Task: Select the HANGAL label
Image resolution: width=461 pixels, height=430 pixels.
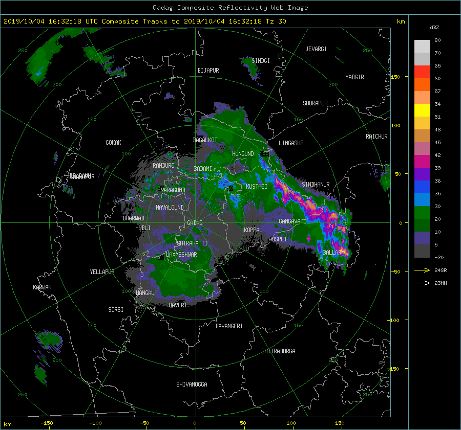Action: point(144,293)
